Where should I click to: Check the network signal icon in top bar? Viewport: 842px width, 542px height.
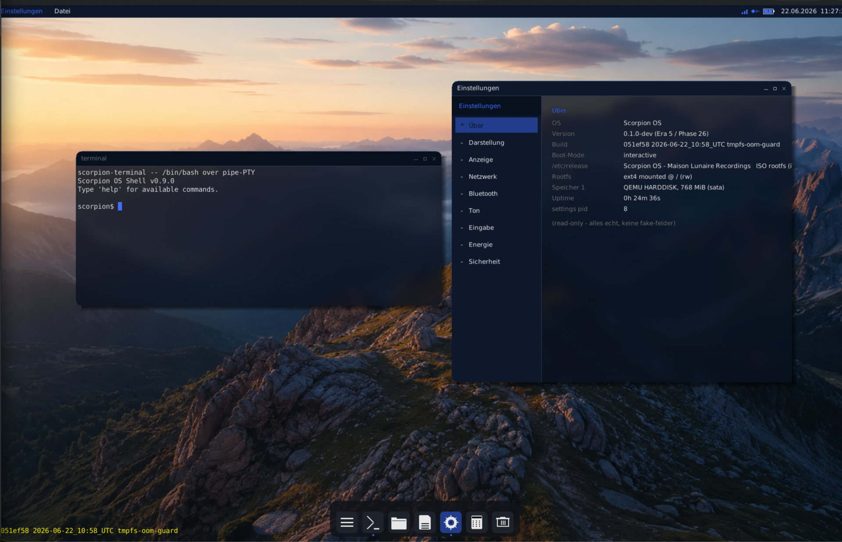(745, 11)
